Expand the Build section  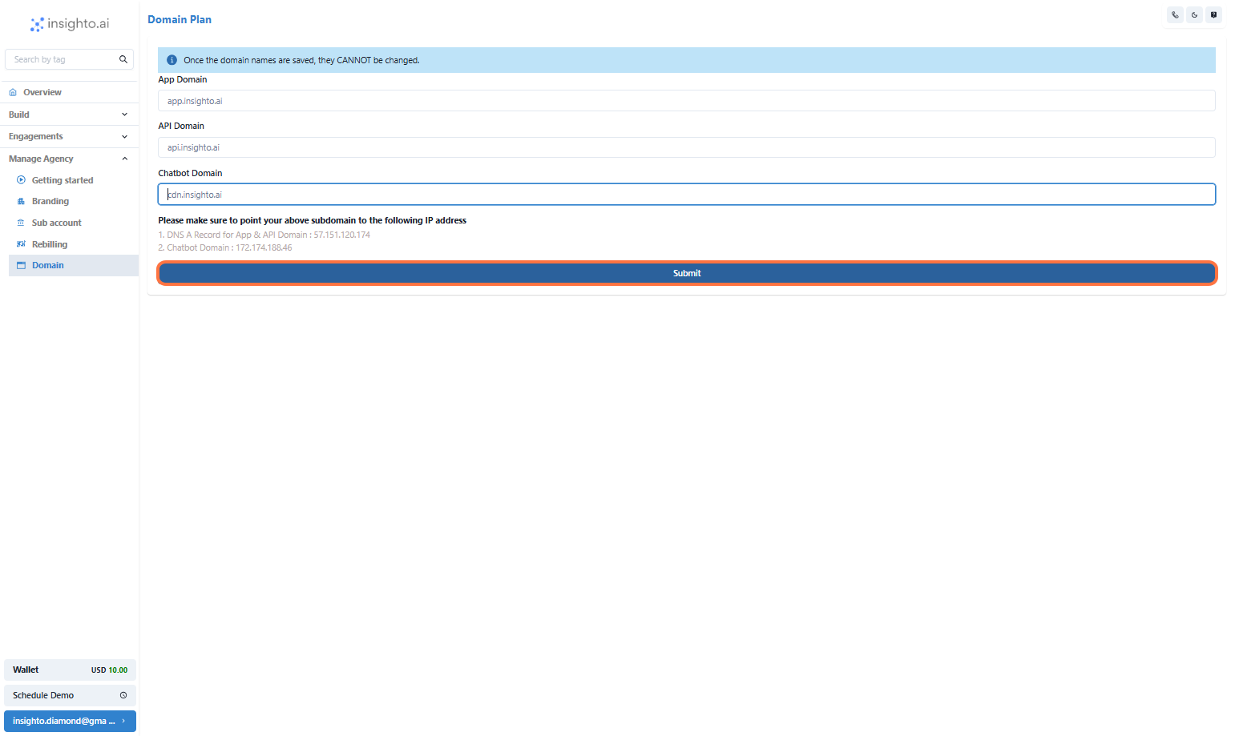point(69,115)
